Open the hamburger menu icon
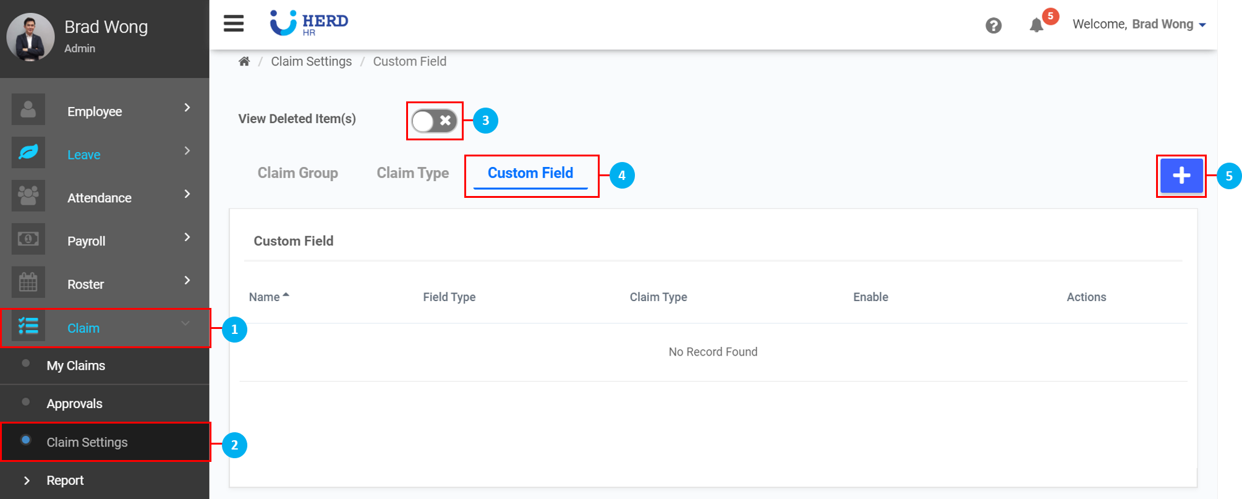Screen dimensions: 1242x499 click(234, 23)
